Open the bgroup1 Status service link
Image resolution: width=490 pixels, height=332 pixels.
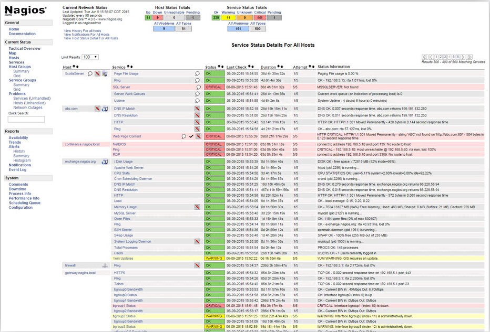pos(124,306)
